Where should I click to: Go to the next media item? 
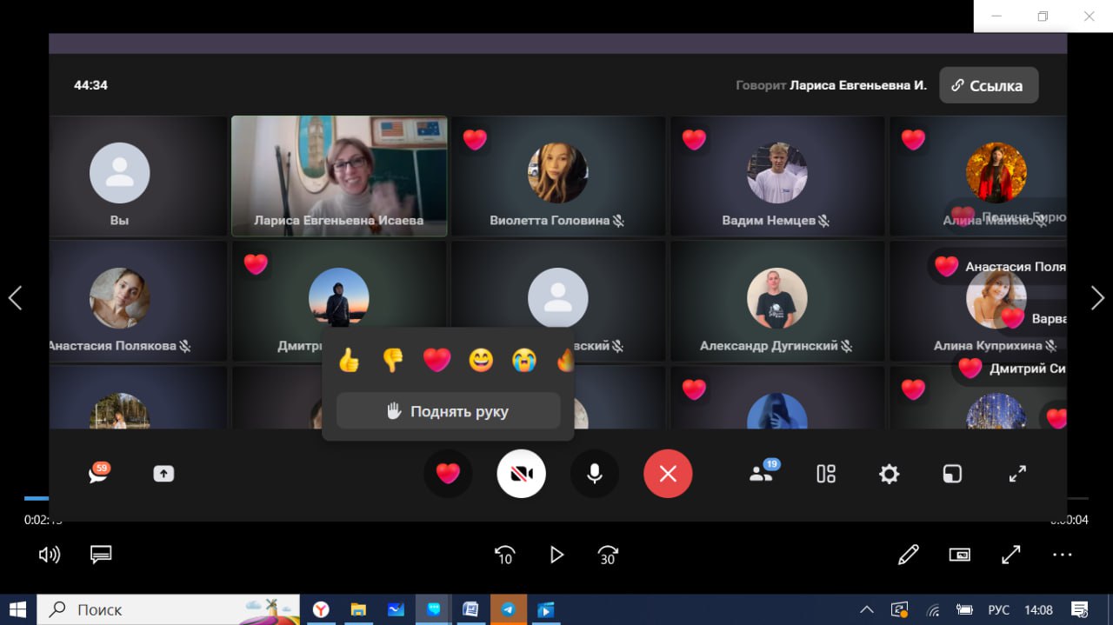(1097, 299)
